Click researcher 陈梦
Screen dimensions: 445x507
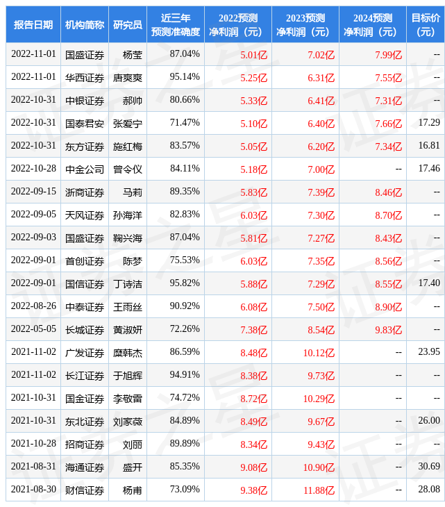coord(133,261)
